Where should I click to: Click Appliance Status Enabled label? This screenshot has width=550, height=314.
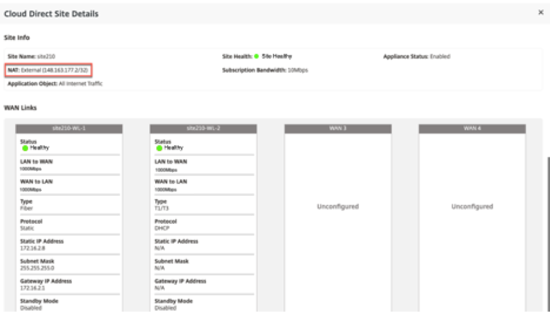417,57
